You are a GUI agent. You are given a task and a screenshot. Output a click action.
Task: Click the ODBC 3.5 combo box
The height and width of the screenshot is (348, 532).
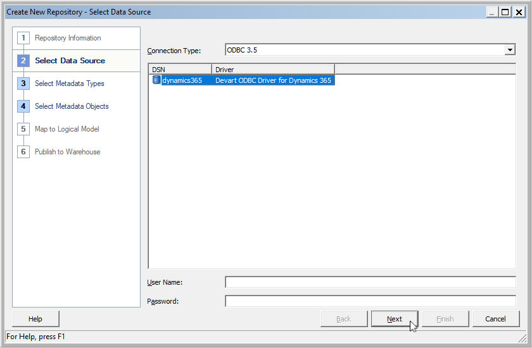(x=370, y=50)
